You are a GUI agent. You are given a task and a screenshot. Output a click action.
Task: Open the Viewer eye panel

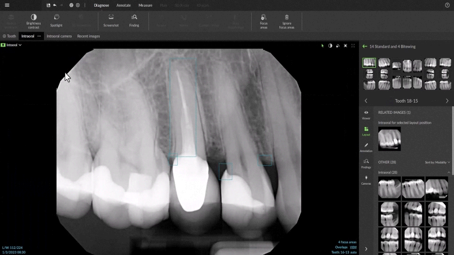(x=366, y=115)
